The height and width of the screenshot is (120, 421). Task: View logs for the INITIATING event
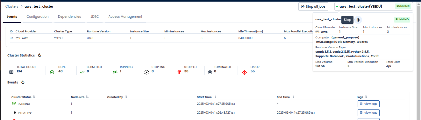[x=368, y=113]
